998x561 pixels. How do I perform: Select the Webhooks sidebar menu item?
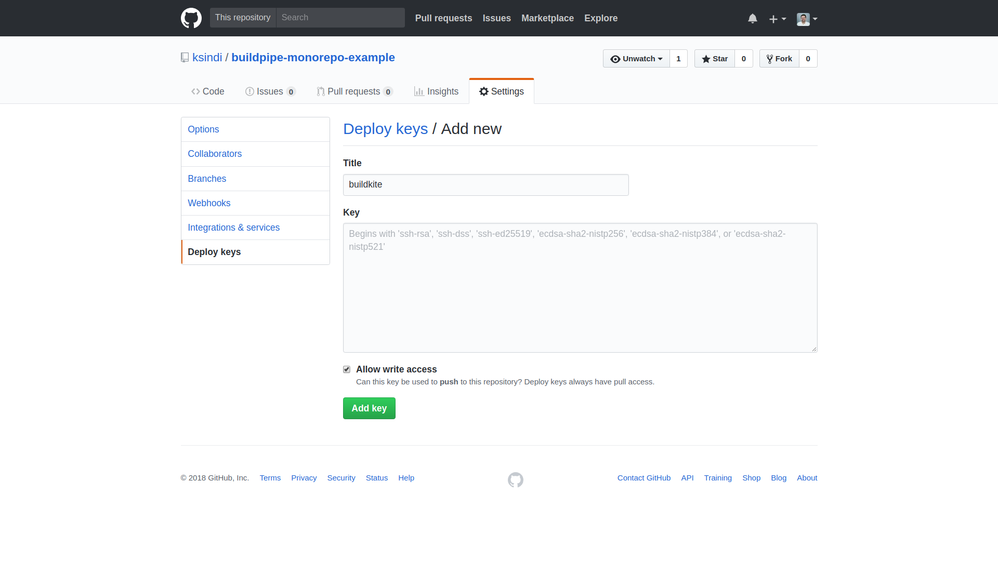point(209,203)
